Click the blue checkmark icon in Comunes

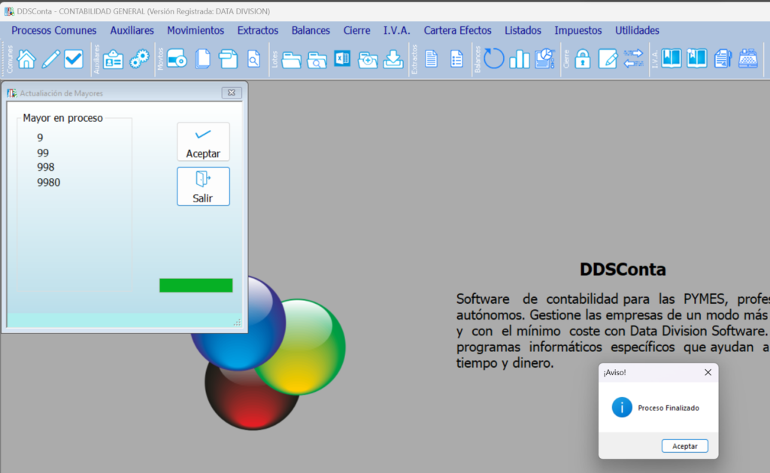tap(74, 59)
